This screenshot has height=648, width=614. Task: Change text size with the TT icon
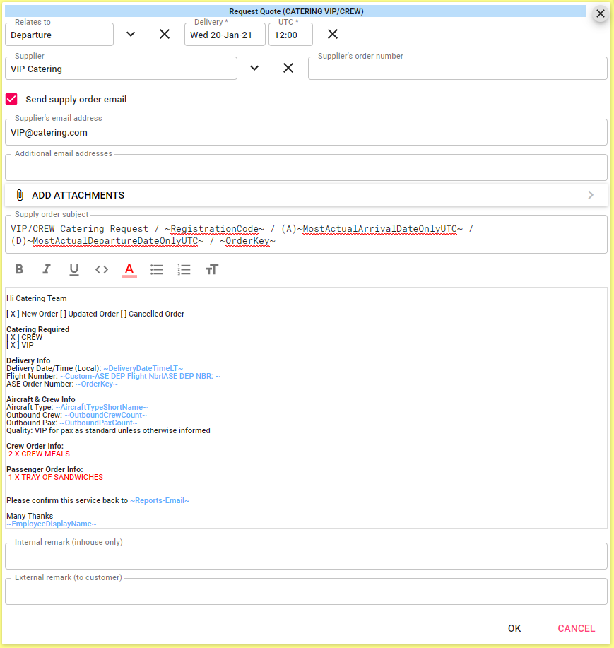(212, 269)
